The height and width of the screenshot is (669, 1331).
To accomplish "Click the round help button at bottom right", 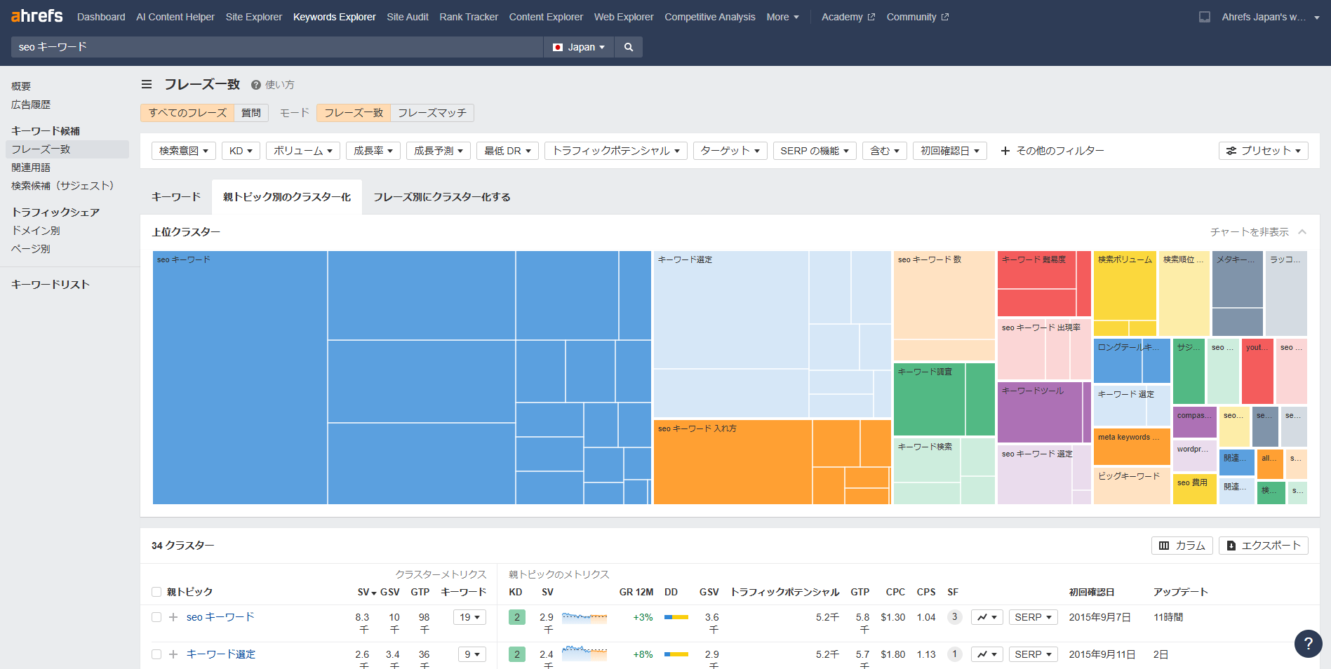I will 1308,643.
